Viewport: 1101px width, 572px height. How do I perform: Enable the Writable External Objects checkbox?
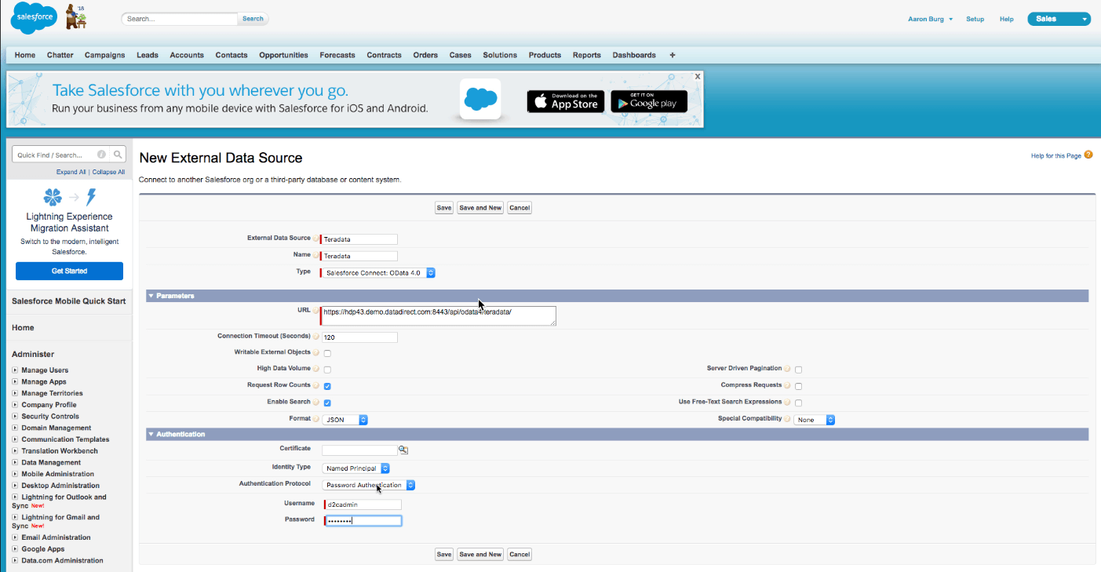click(x=327, y=353)
